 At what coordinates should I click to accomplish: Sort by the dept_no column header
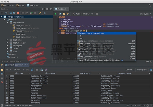19,73
